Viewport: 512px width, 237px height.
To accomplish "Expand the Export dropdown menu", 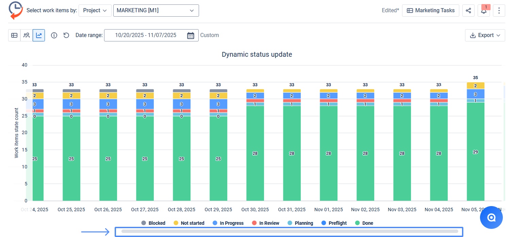I will pyautogui.click(x=485, y=35).
